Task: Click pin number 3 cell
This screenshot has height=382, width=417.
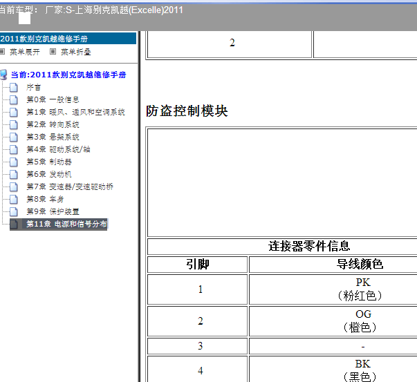Action: click(x=197, y=346)
